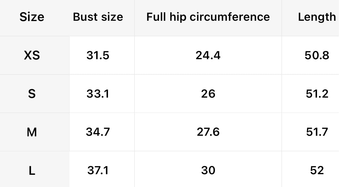Viewport: 339px width, 187px height.
Task: Select the XS size row label
Action: (x=32, y=56)
